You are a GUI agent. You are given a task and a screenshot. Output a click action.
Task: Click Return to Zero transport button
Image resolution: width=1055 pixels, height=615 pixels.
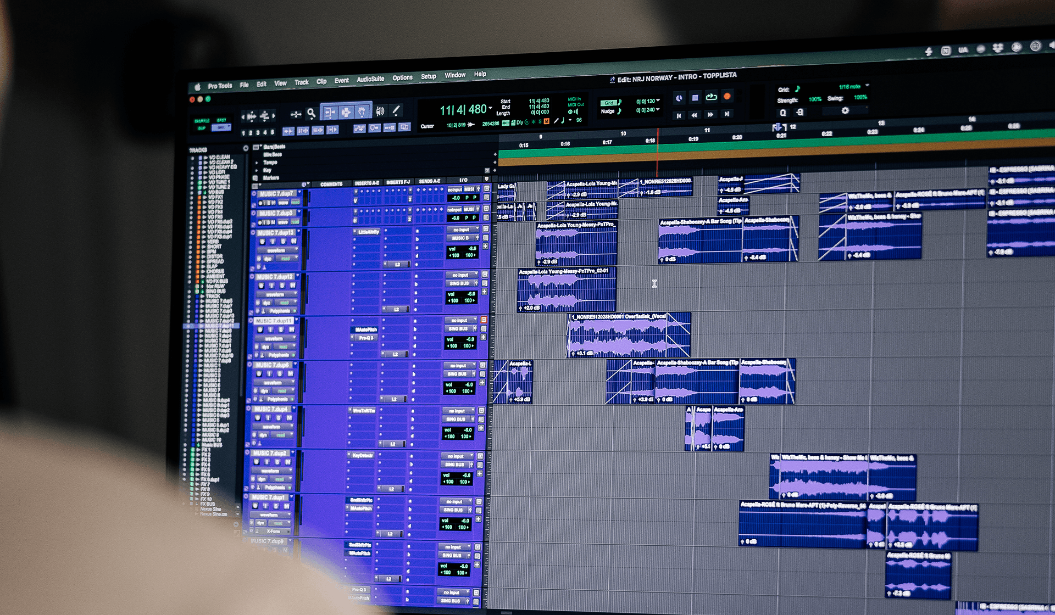click(x=679, y=115)
